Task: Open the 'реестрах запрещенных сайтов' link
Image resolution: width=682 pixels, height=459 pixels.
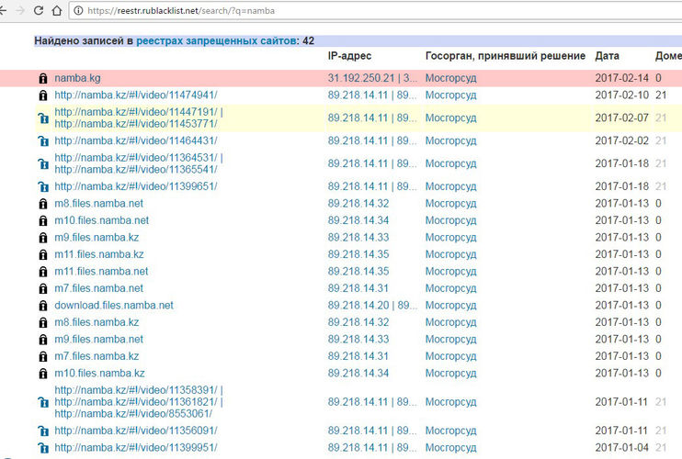Action: (x=216, y=41)
